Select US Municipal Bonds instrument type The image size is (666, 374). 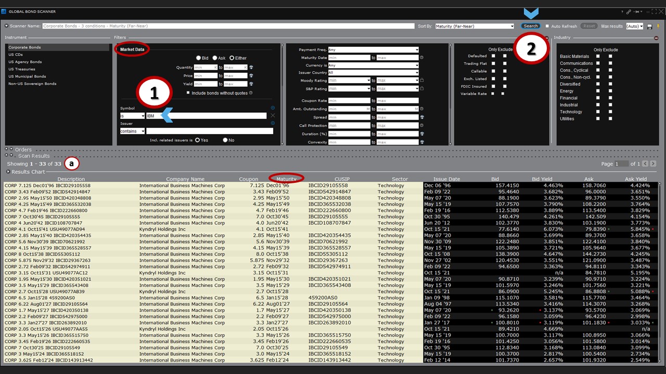27,76
